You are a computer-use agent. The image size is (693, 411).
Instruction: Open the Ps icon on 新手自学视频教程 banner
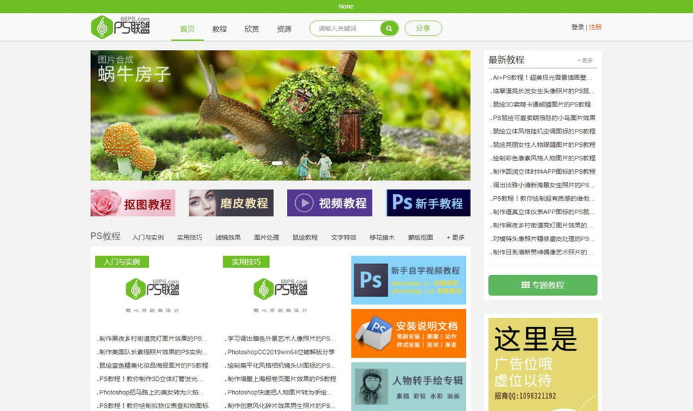click(x=370, y=280)
